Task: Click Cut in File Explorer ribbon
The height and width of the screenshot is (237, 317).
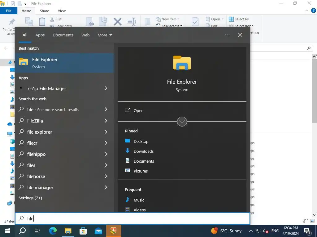Action: coord(56,19)
